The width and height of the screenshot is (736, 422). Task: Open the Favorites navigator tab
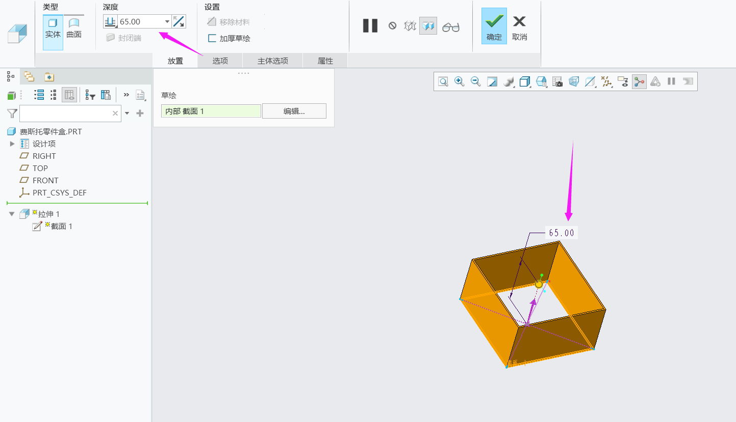click(49, 77)
